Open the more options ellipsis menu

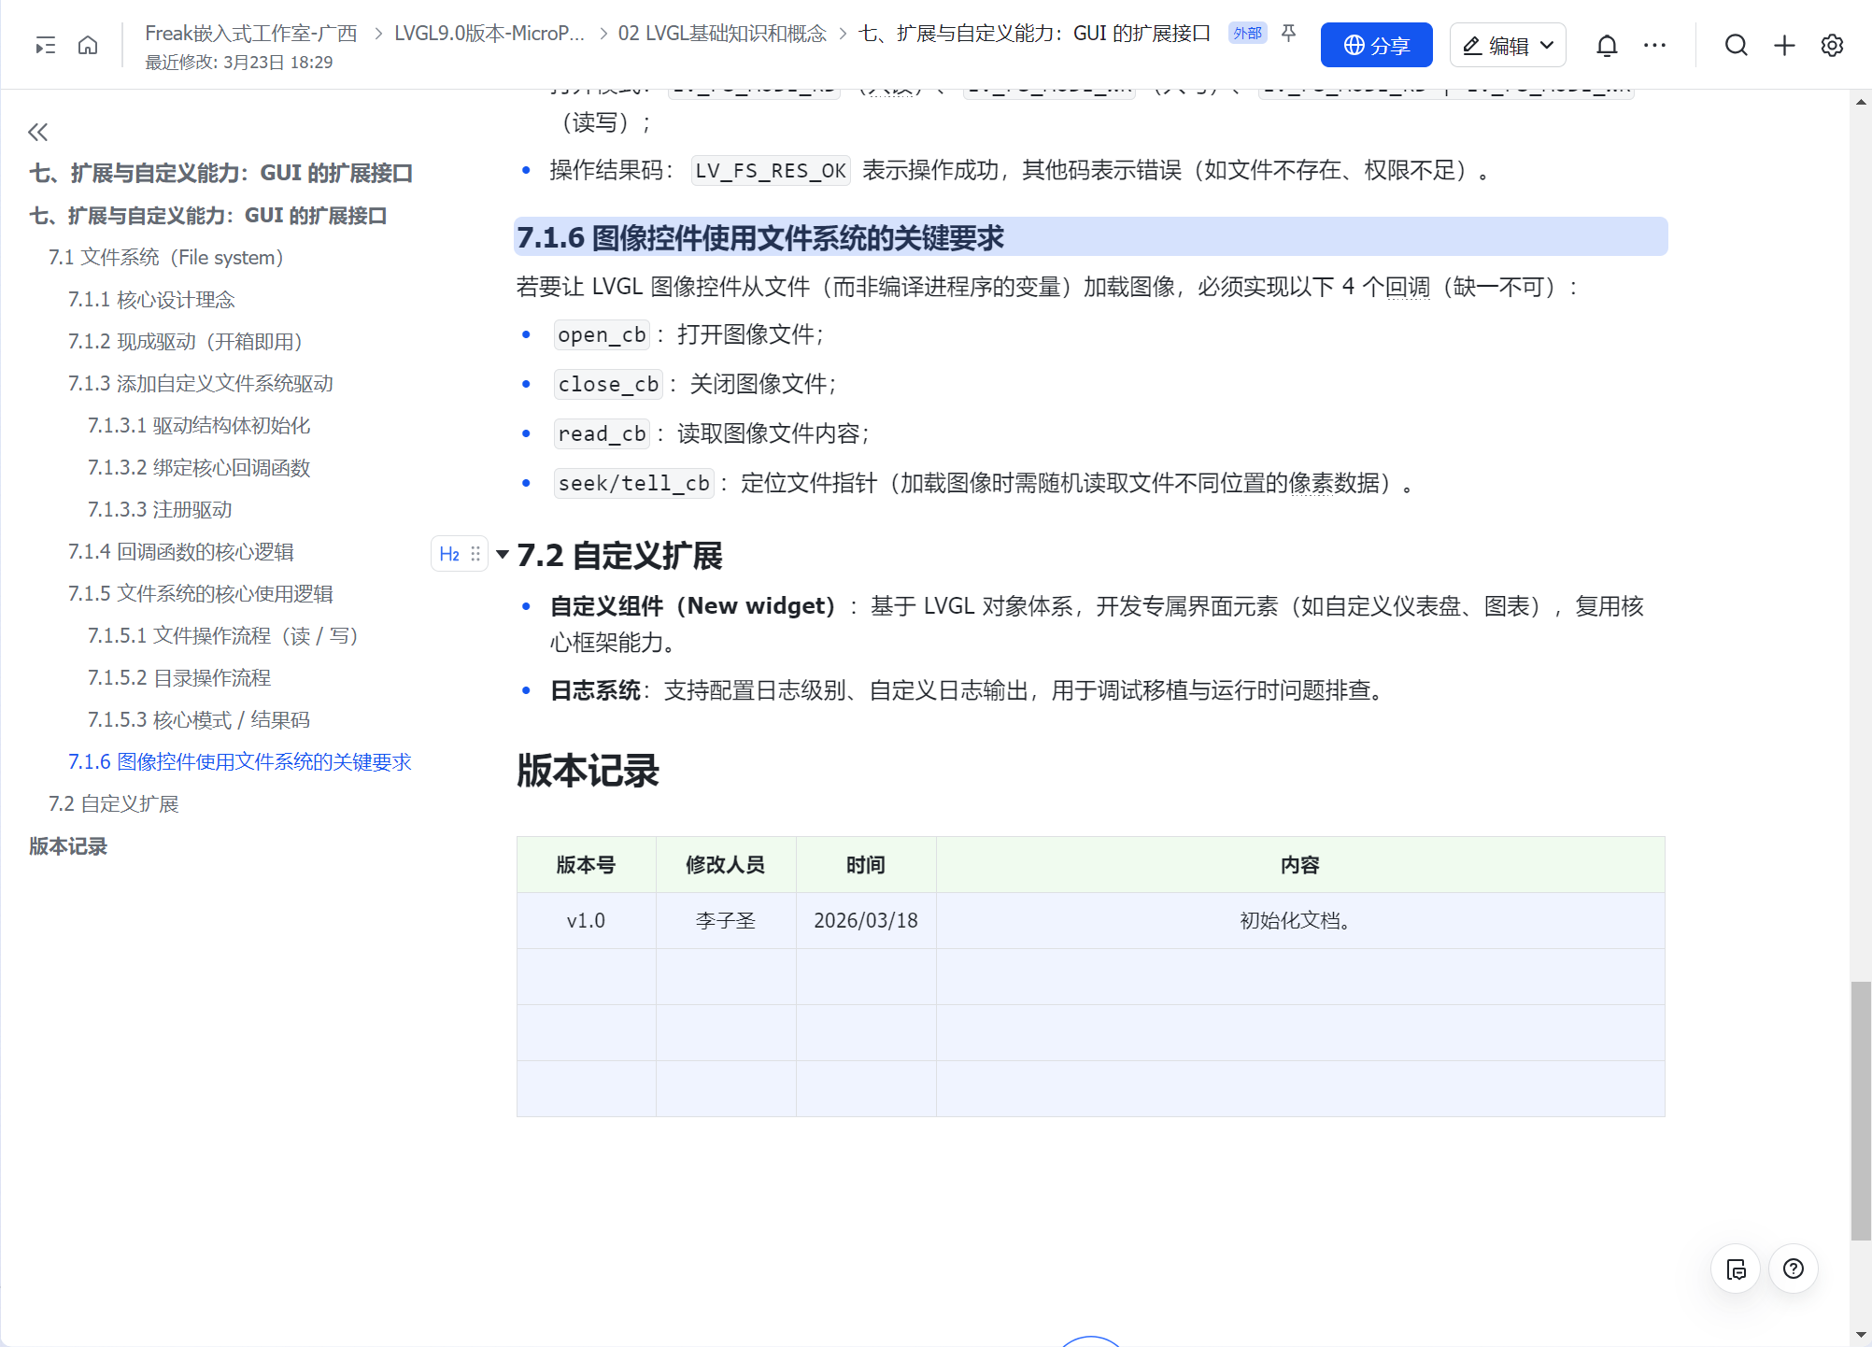[1654, 45]
